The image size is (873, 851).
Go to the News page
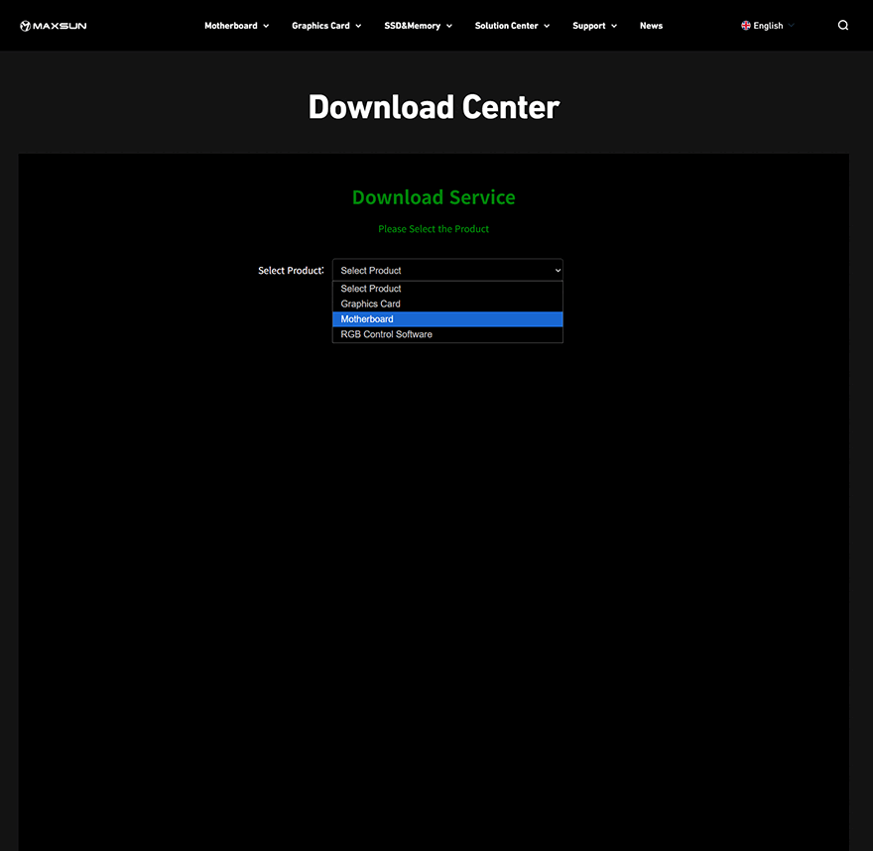pyautogui.click(x=651, y=26)
